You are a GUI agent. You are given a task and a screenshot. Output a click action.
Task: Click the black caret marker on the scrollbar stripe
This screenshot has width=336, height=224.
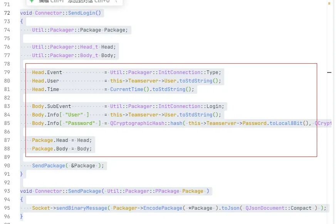point(329,72)
